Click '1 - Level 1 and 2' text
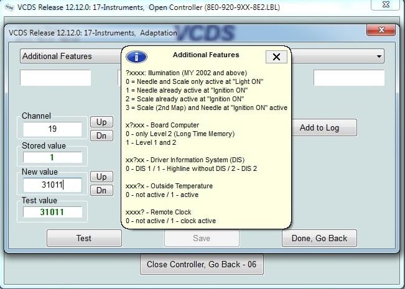Image resolution: width=405 pixels, height=289 pixels. (x=151, y=142)
